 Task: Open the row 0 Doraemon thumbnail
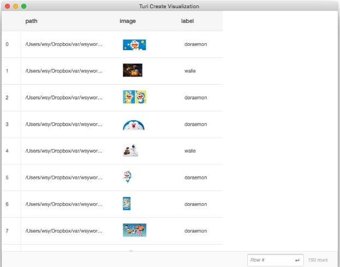tap(134, 45)
